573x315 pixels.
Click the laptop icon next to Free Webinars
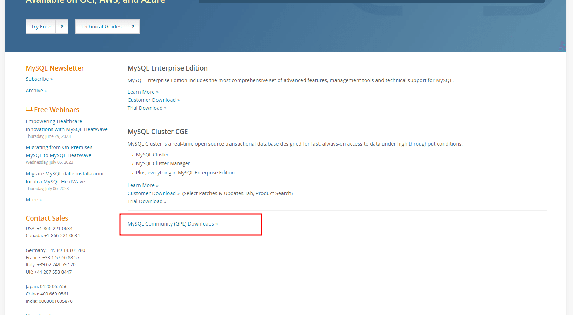coord(29,109)
